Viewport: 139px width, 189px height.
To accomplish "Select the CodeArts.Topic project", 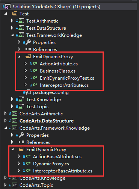I will click(x=36, y=185).
